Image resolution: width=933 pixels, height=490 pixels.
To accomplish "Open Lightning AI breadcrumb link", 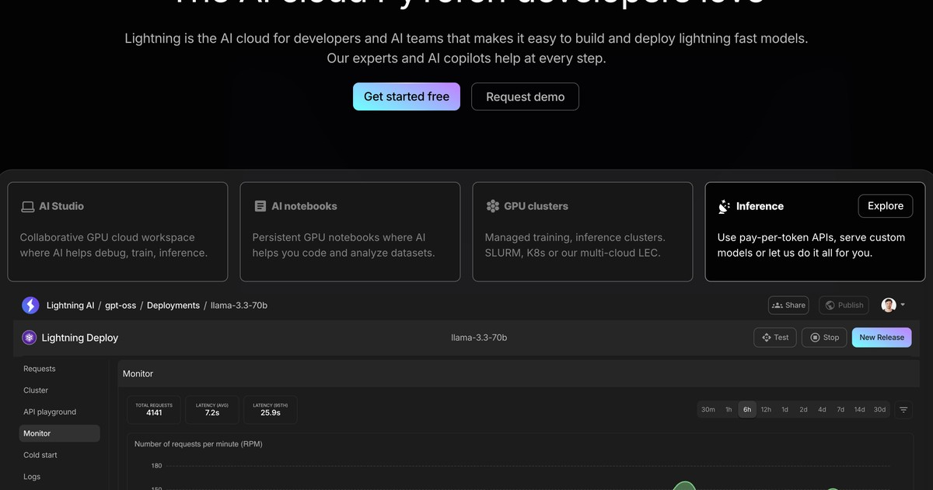I will [x=70, y=306].
